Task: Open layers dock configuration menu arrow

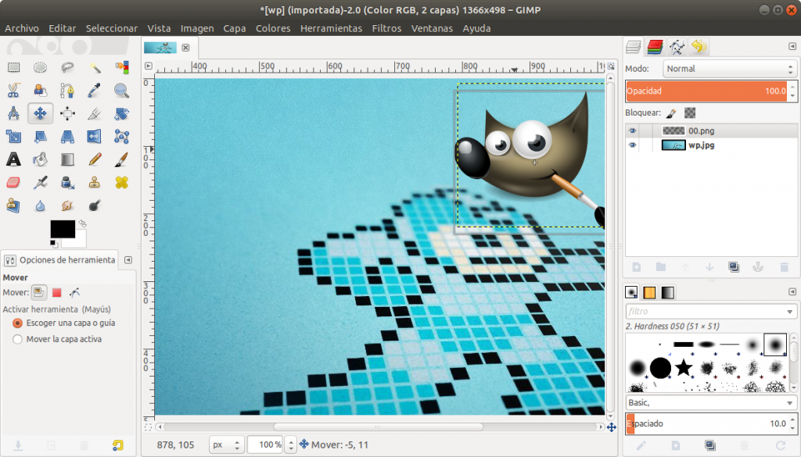Action: click(792, 46)
